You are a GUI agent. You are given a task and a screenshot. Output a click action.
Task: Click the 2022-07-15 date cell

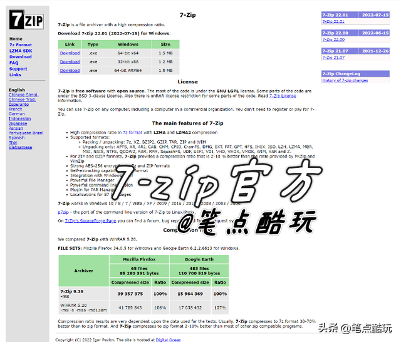coord(374,15)
